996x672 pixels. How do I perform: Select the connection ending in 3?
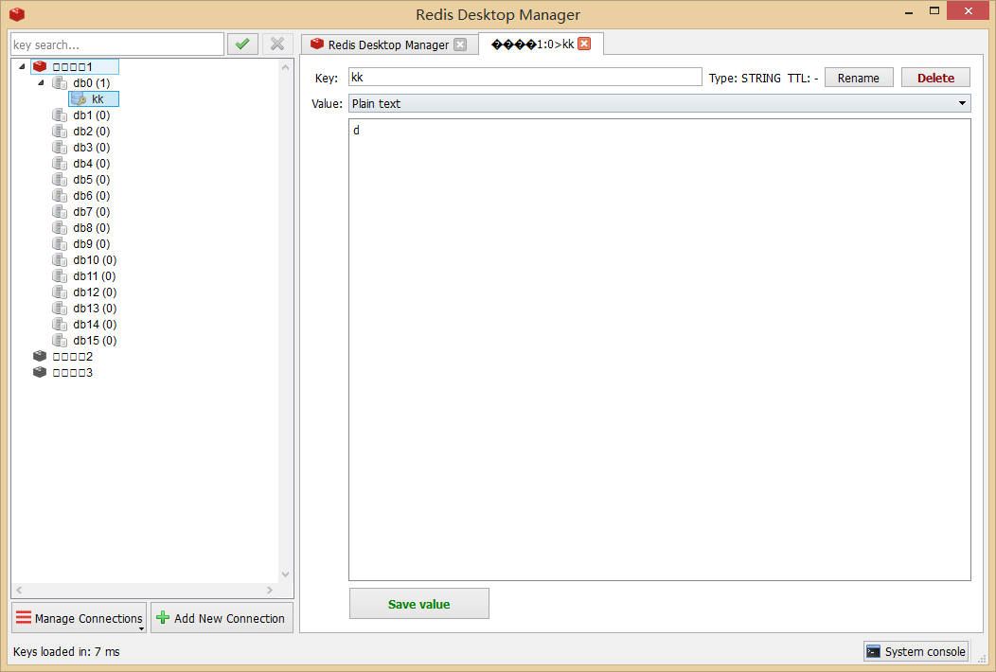pos(72,372)
